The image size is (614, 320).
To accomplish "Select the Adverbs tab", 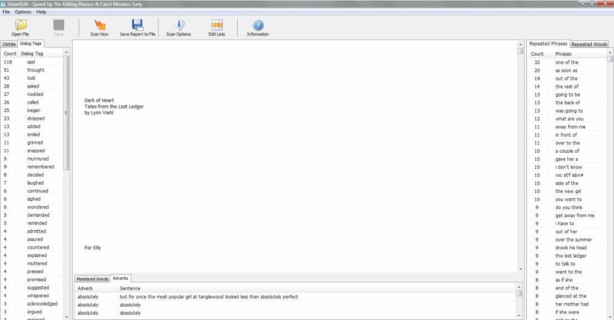I will point(121,278).
